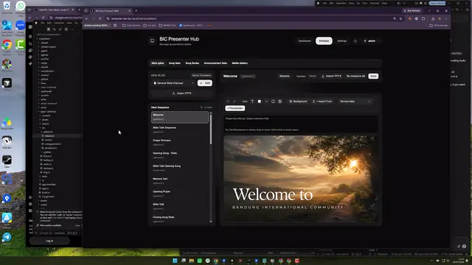Add an outlined box element to the canvas

(x=273, y=102)
